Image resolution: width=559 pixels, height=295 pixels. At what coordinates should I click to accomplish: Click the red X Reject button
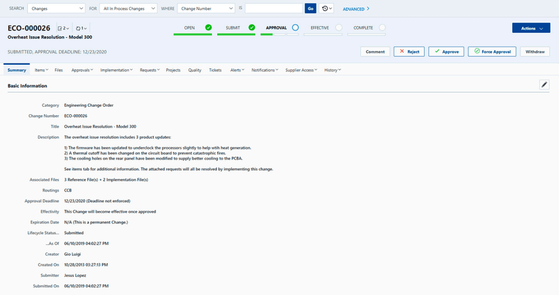click(409, 52)
